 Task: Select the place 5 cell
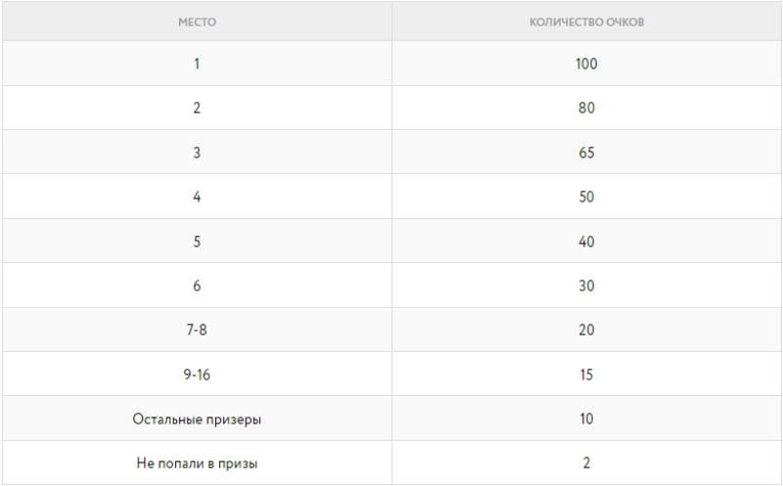pyautogui.click(x=196, y=242)
